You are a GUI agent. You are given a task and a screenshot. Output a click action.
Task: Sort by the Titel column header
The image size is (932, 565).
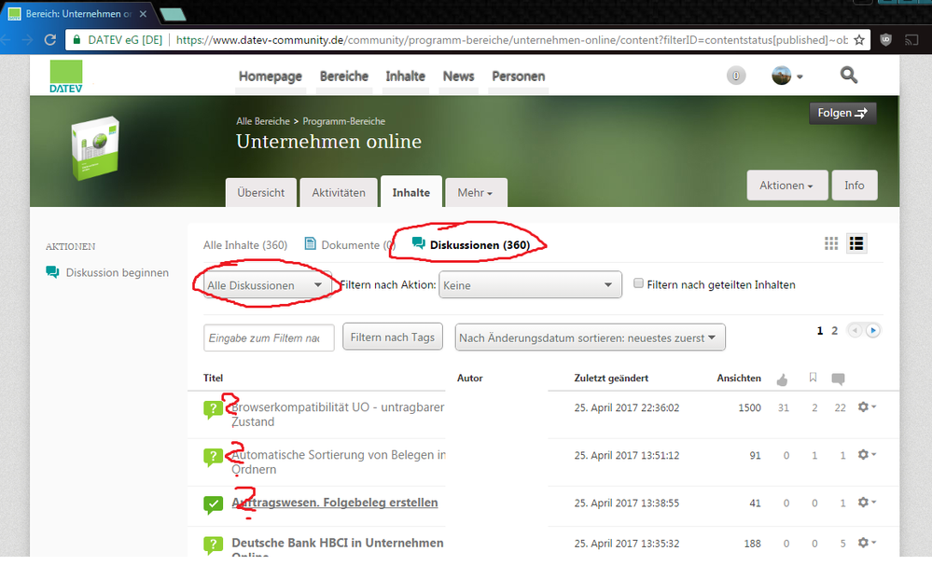213,378
